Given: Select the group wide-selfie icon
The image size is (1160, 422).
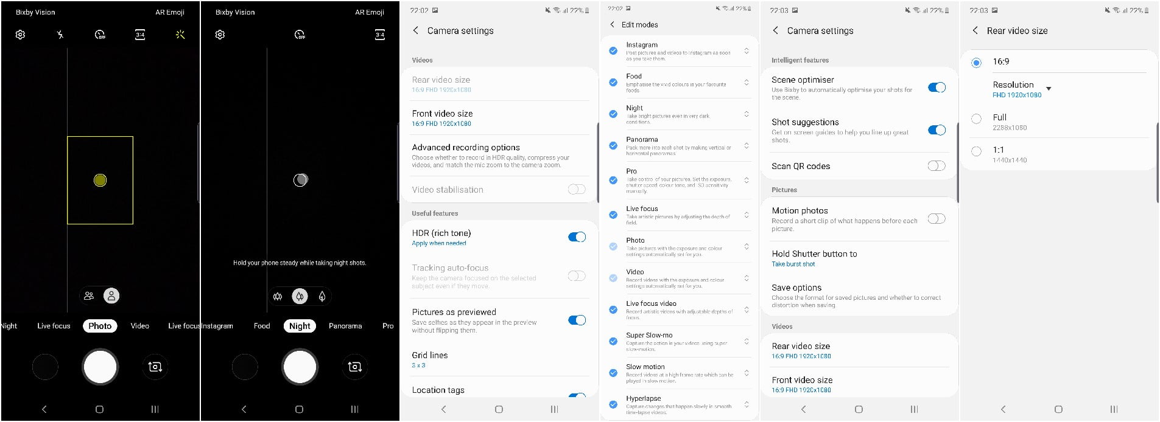Looking at the screenshot, I should [x=89, y=296].
